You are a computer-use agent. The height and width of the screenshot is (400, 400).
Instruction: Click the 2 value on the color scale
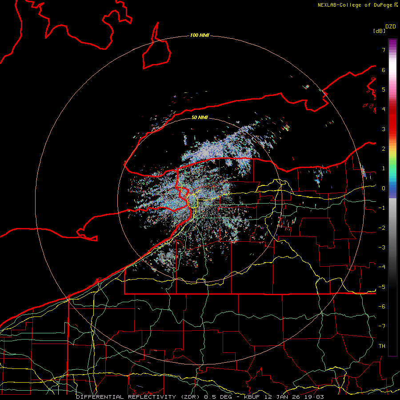tap(384, 149)
